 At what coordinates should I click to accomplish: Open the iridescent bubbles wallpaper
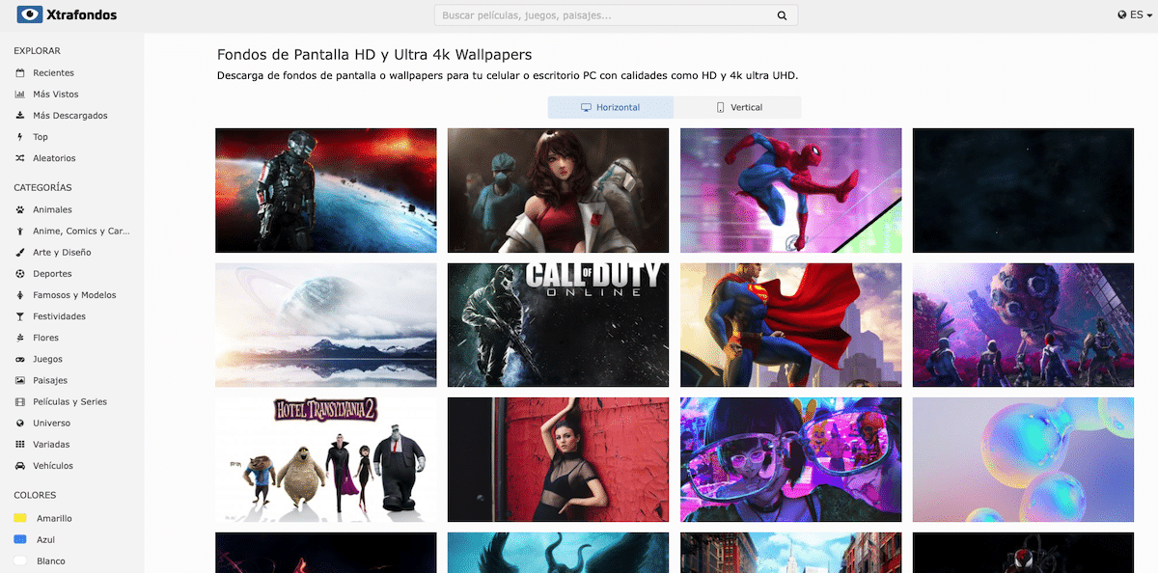point(1023,460)
